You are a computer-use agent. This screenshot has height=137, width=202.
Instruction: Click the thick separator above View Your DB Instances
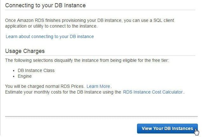101,116
